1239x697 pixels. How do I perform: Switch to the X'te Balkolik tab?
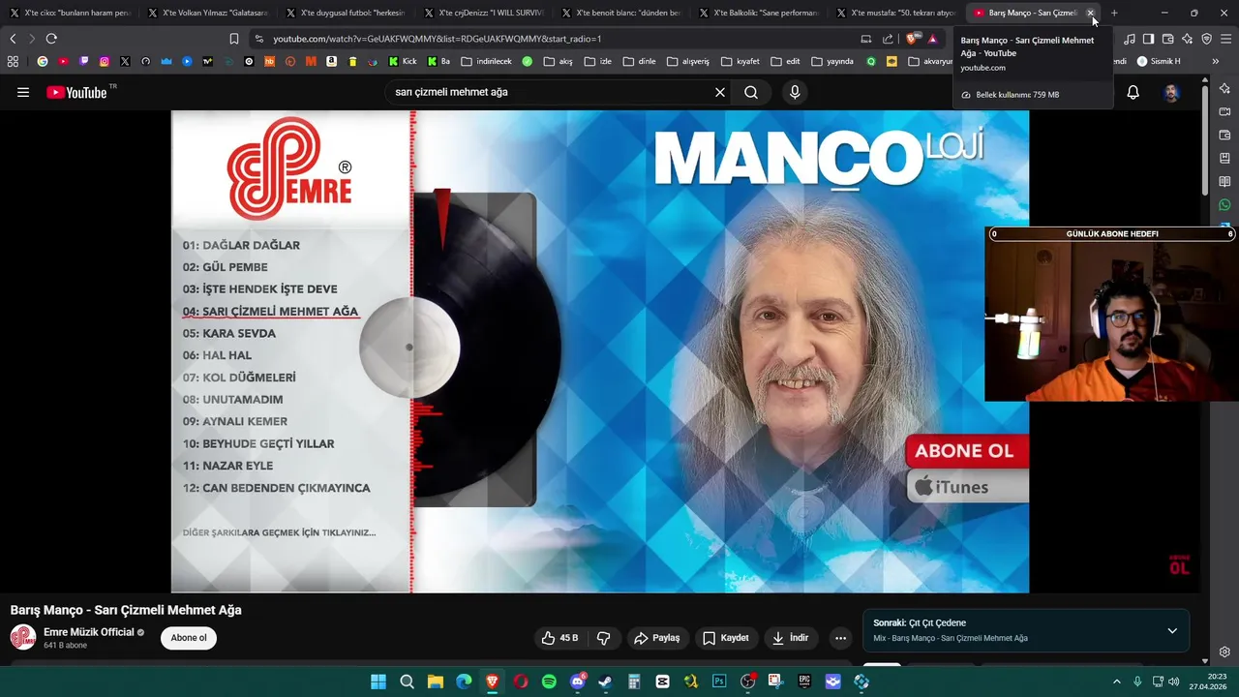point(757,13)
